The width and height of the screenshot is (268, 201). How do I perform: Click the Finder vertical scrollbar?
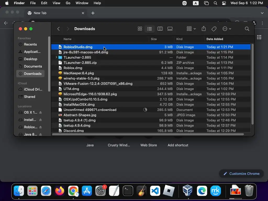tap(253, 84)
